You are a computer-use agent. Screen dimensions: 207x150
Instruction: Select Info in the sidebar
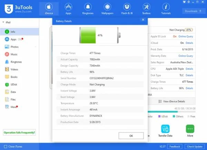tap(20, 32)
